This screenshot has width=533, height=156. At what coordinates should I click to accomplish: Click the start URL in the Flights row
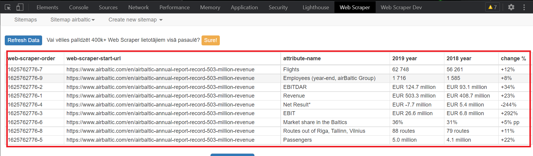click(x=160, y=69)
